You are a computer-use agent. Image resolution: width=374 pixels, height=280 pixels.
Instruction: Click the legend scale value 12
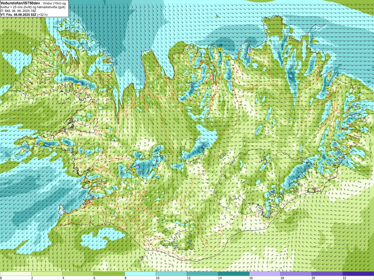tap(189, 278)
